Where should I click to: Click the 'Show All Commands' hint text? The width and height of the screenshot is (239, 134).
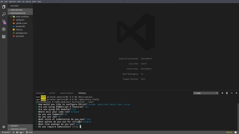[x=128, y=59]
